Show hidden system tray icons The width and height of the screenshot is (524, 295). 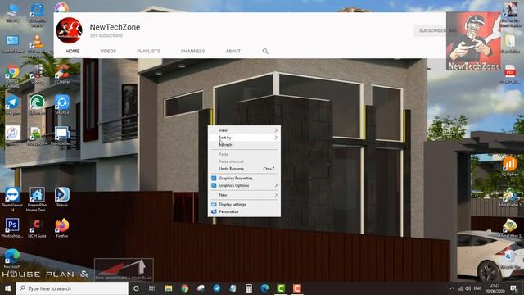(452, 288)
